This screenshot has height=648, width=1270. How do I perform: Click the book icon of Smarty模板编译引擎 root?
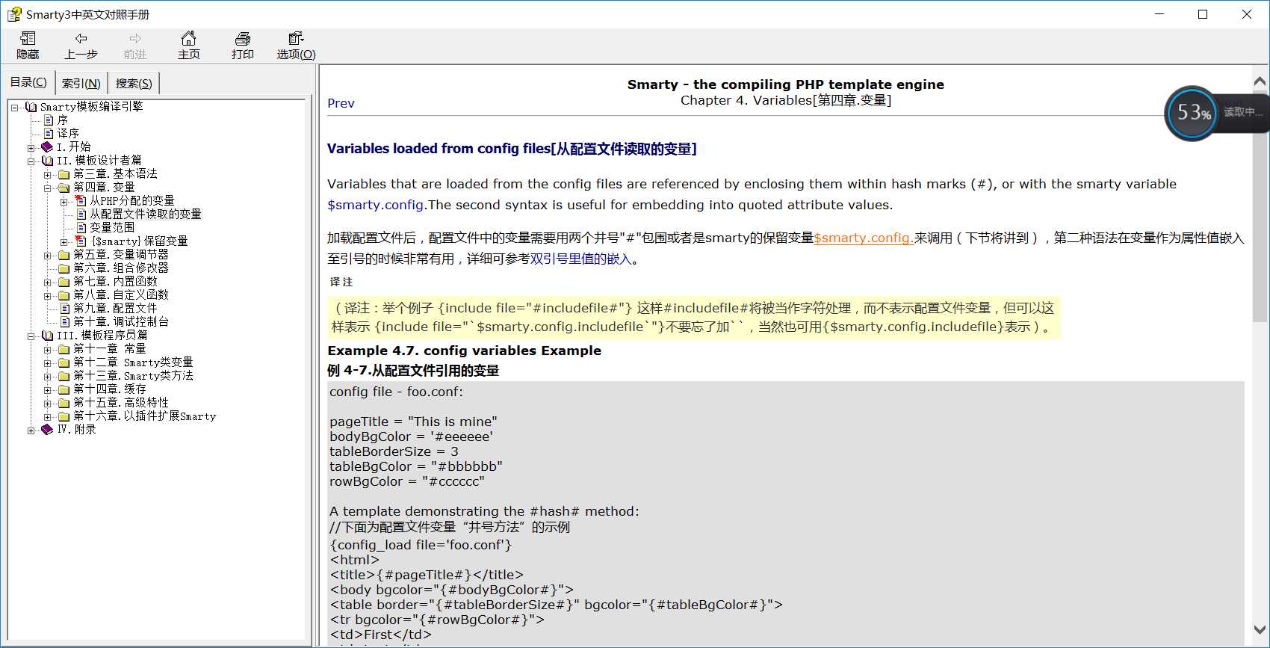tap(31, 107)
